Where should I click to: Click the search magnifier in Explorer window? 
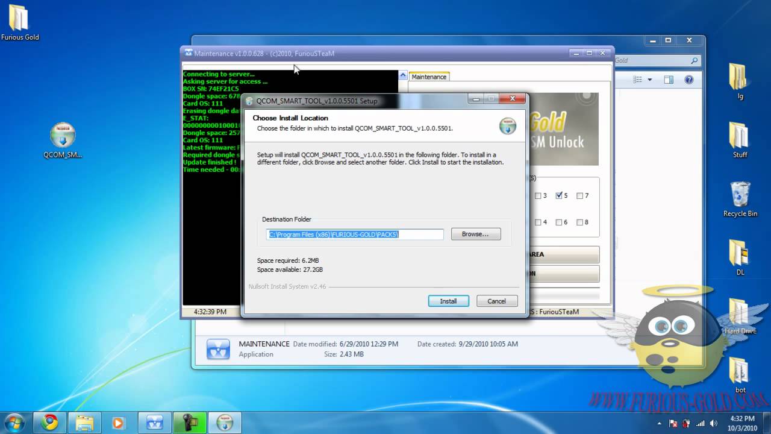point(694,60)
